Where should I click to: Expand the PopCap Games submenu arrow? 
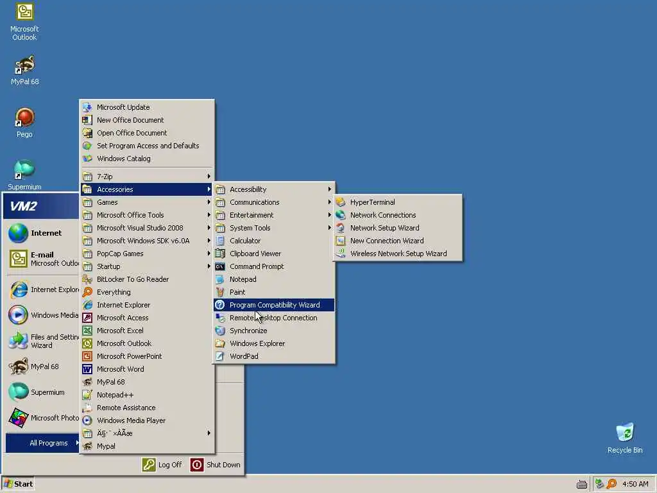[209, 254]
